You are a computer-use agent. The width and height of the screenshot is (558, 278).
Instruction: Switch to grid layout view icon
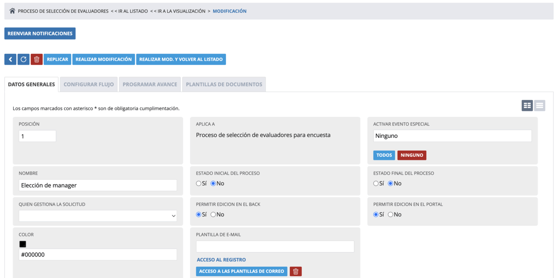coord(527,105)
